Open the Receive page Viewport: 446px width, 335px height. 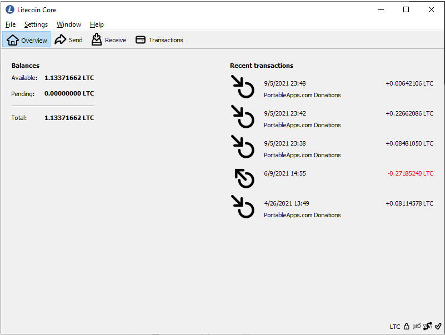(109, 40)
